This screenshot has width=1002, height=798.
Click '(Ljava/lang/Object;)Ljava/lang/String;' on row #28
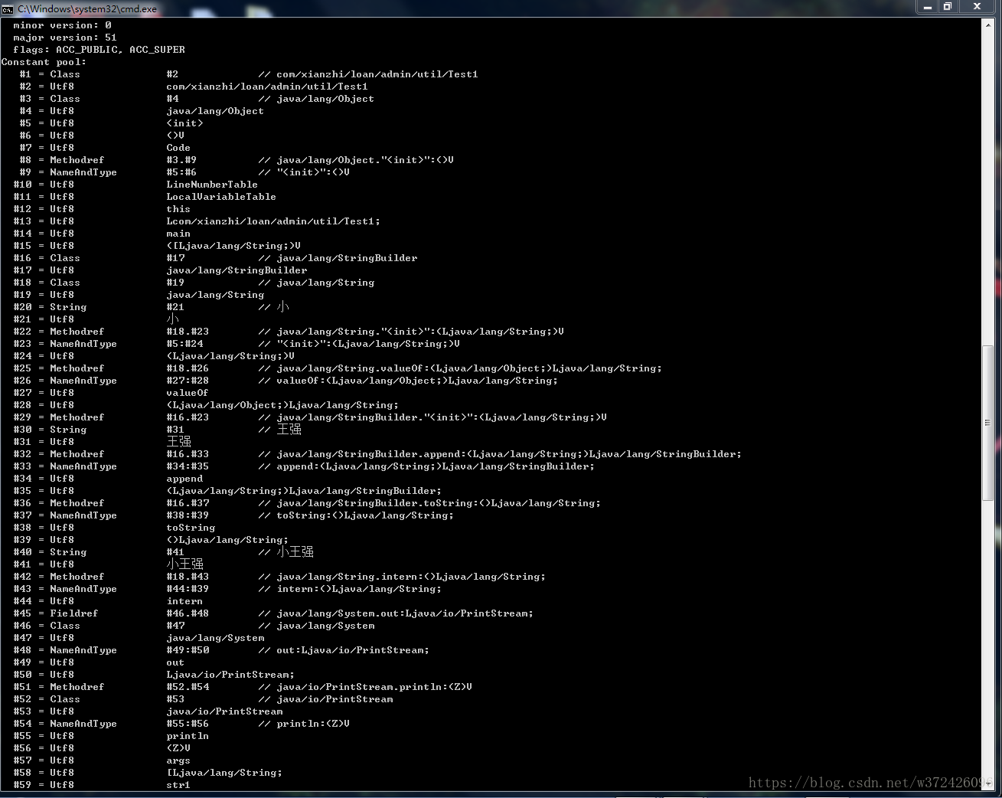(282, 405)
